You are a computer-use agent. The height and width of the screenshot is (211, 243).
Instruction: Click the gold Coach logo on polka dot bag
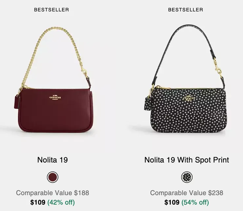tap(188, 98)
